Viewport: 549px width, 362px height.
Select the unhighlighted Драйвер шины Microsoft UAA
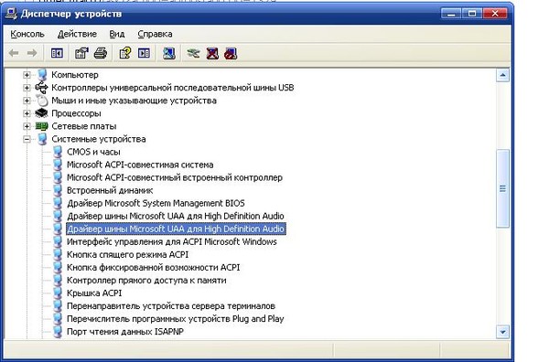[x=176, y=216]
